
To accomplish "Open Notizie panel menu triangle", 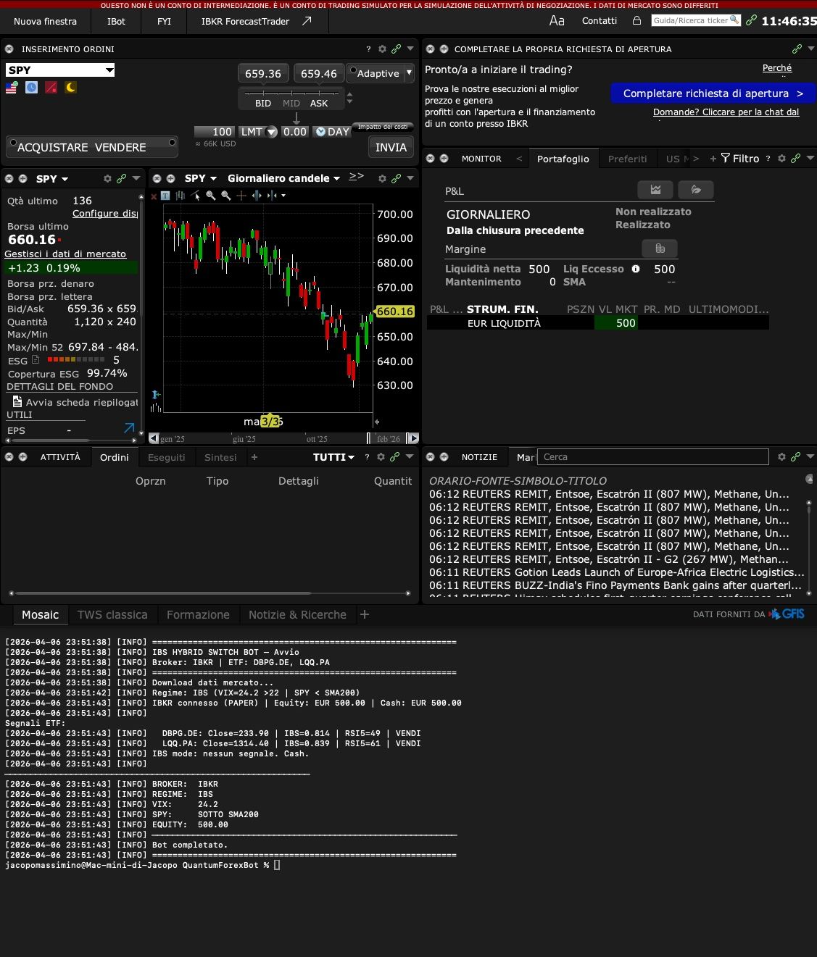I will click(x=810, y=456).
